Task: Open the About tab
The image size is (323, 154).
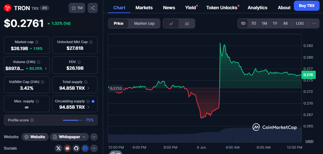Action: 284,8
